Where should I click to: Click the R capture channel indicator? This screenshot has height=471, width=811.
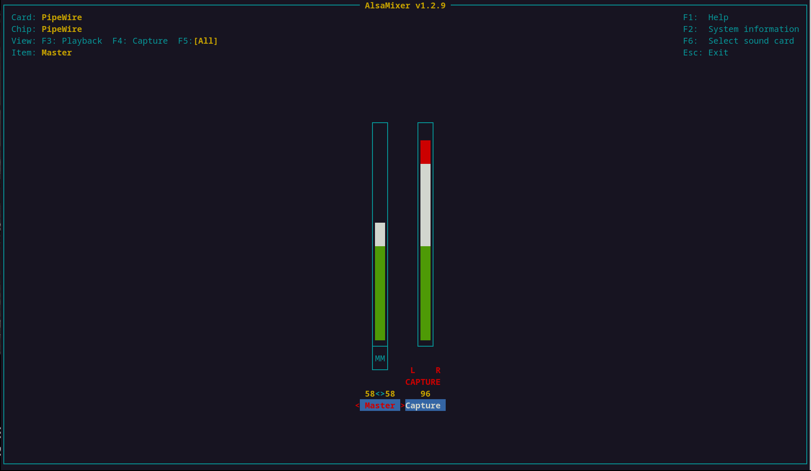point(438,370)
